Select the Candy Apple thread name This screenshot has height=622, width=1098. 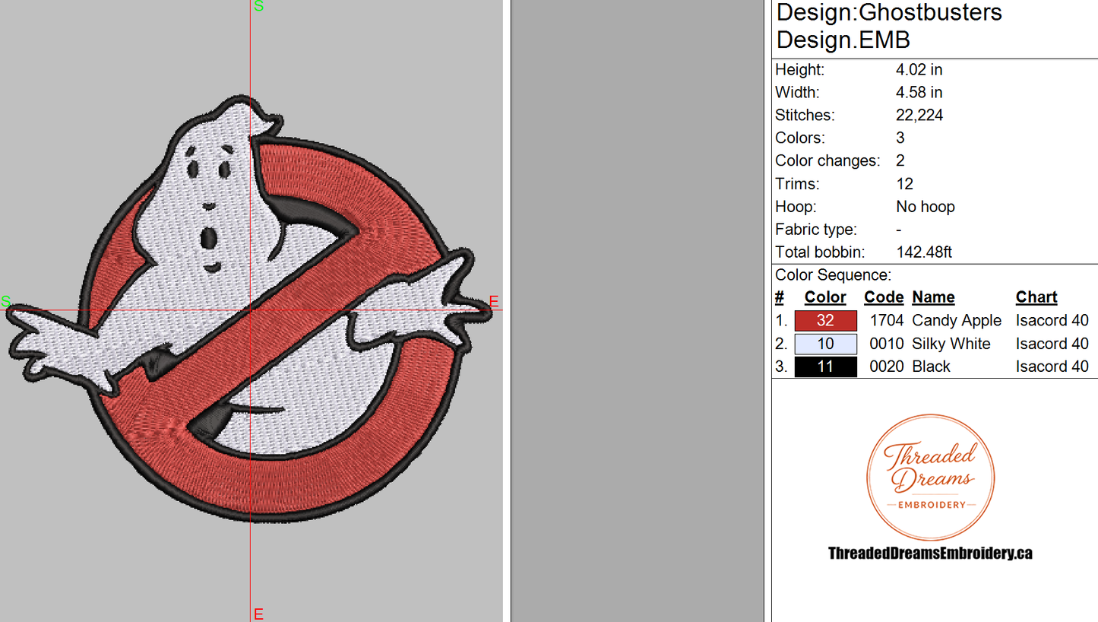click(x=957, y=321)
